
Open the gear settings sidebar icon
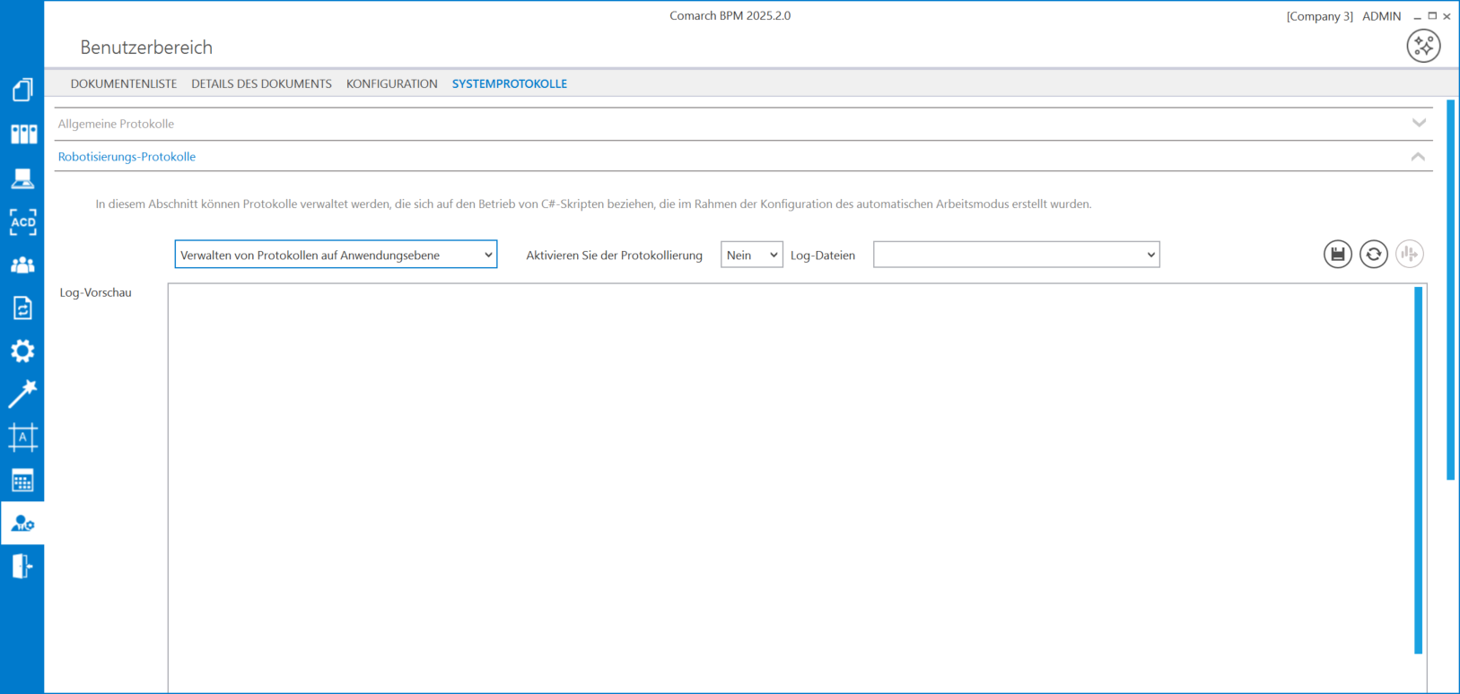pyautogui.click(x=22, y=351)
